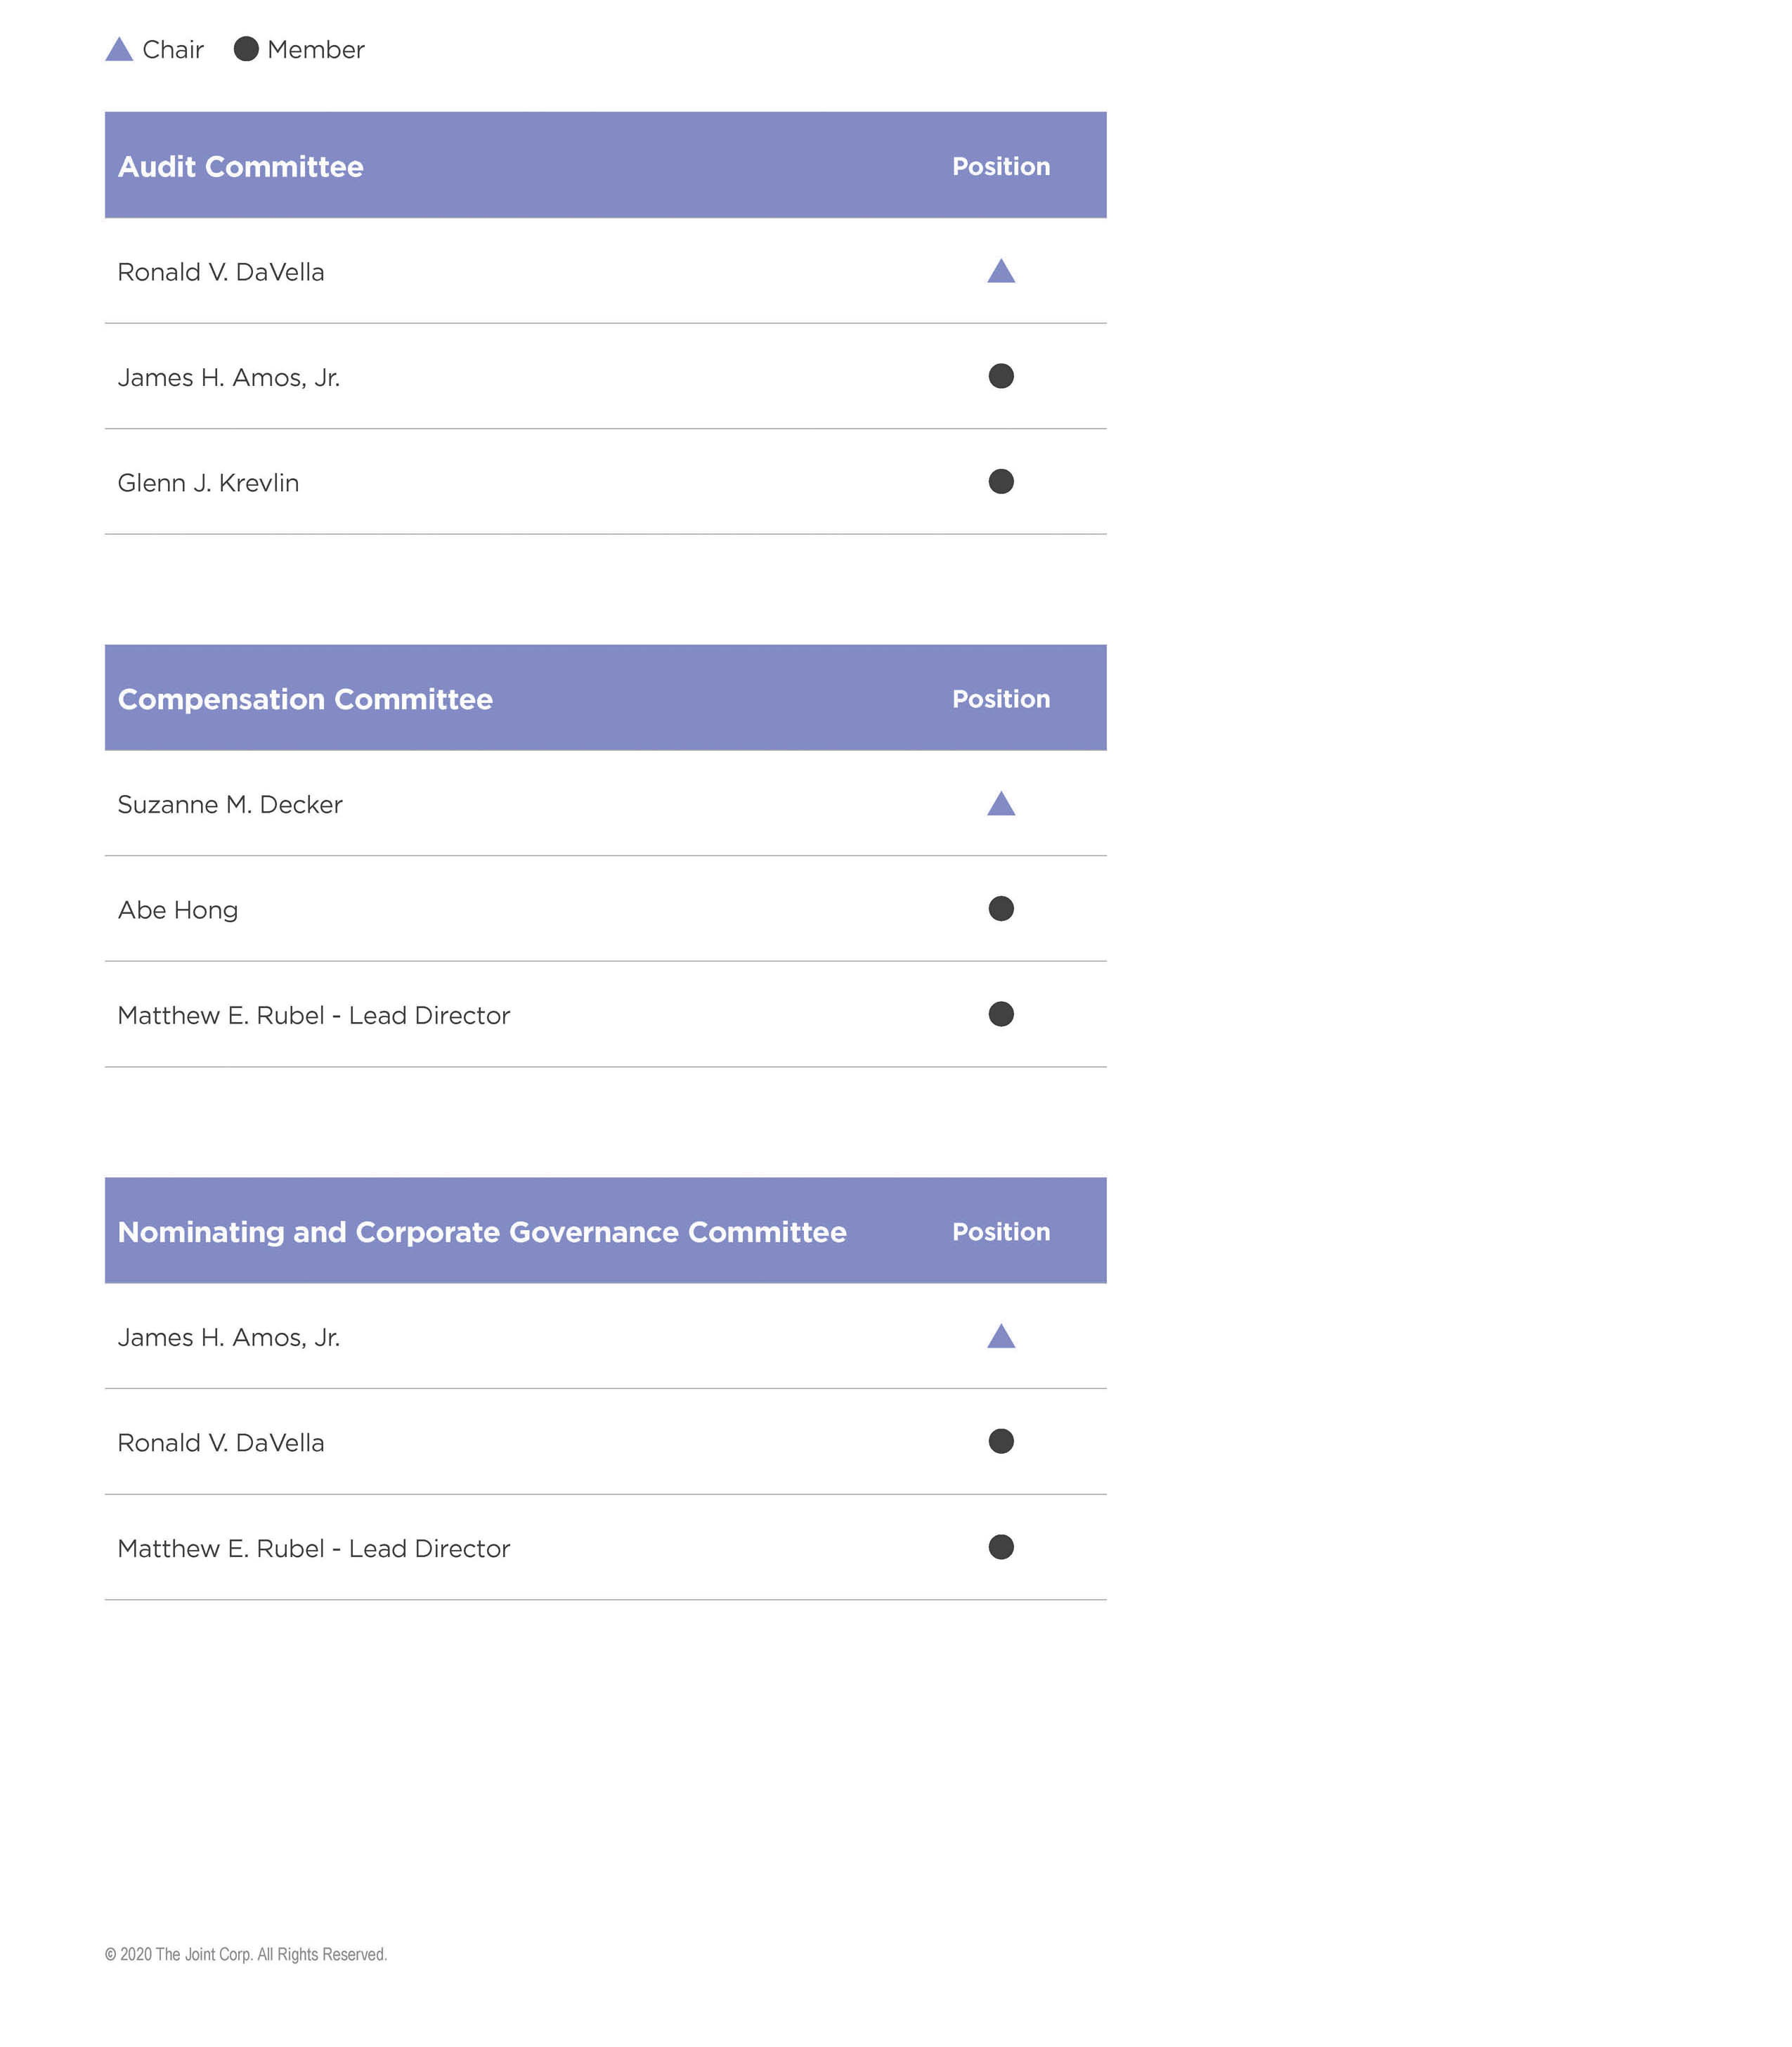The height and width of the screenshot is (2047, 1792).
Task: Click Ronald V. DaVella's Nominating Committee member circle
Action: point(1001,1442)
